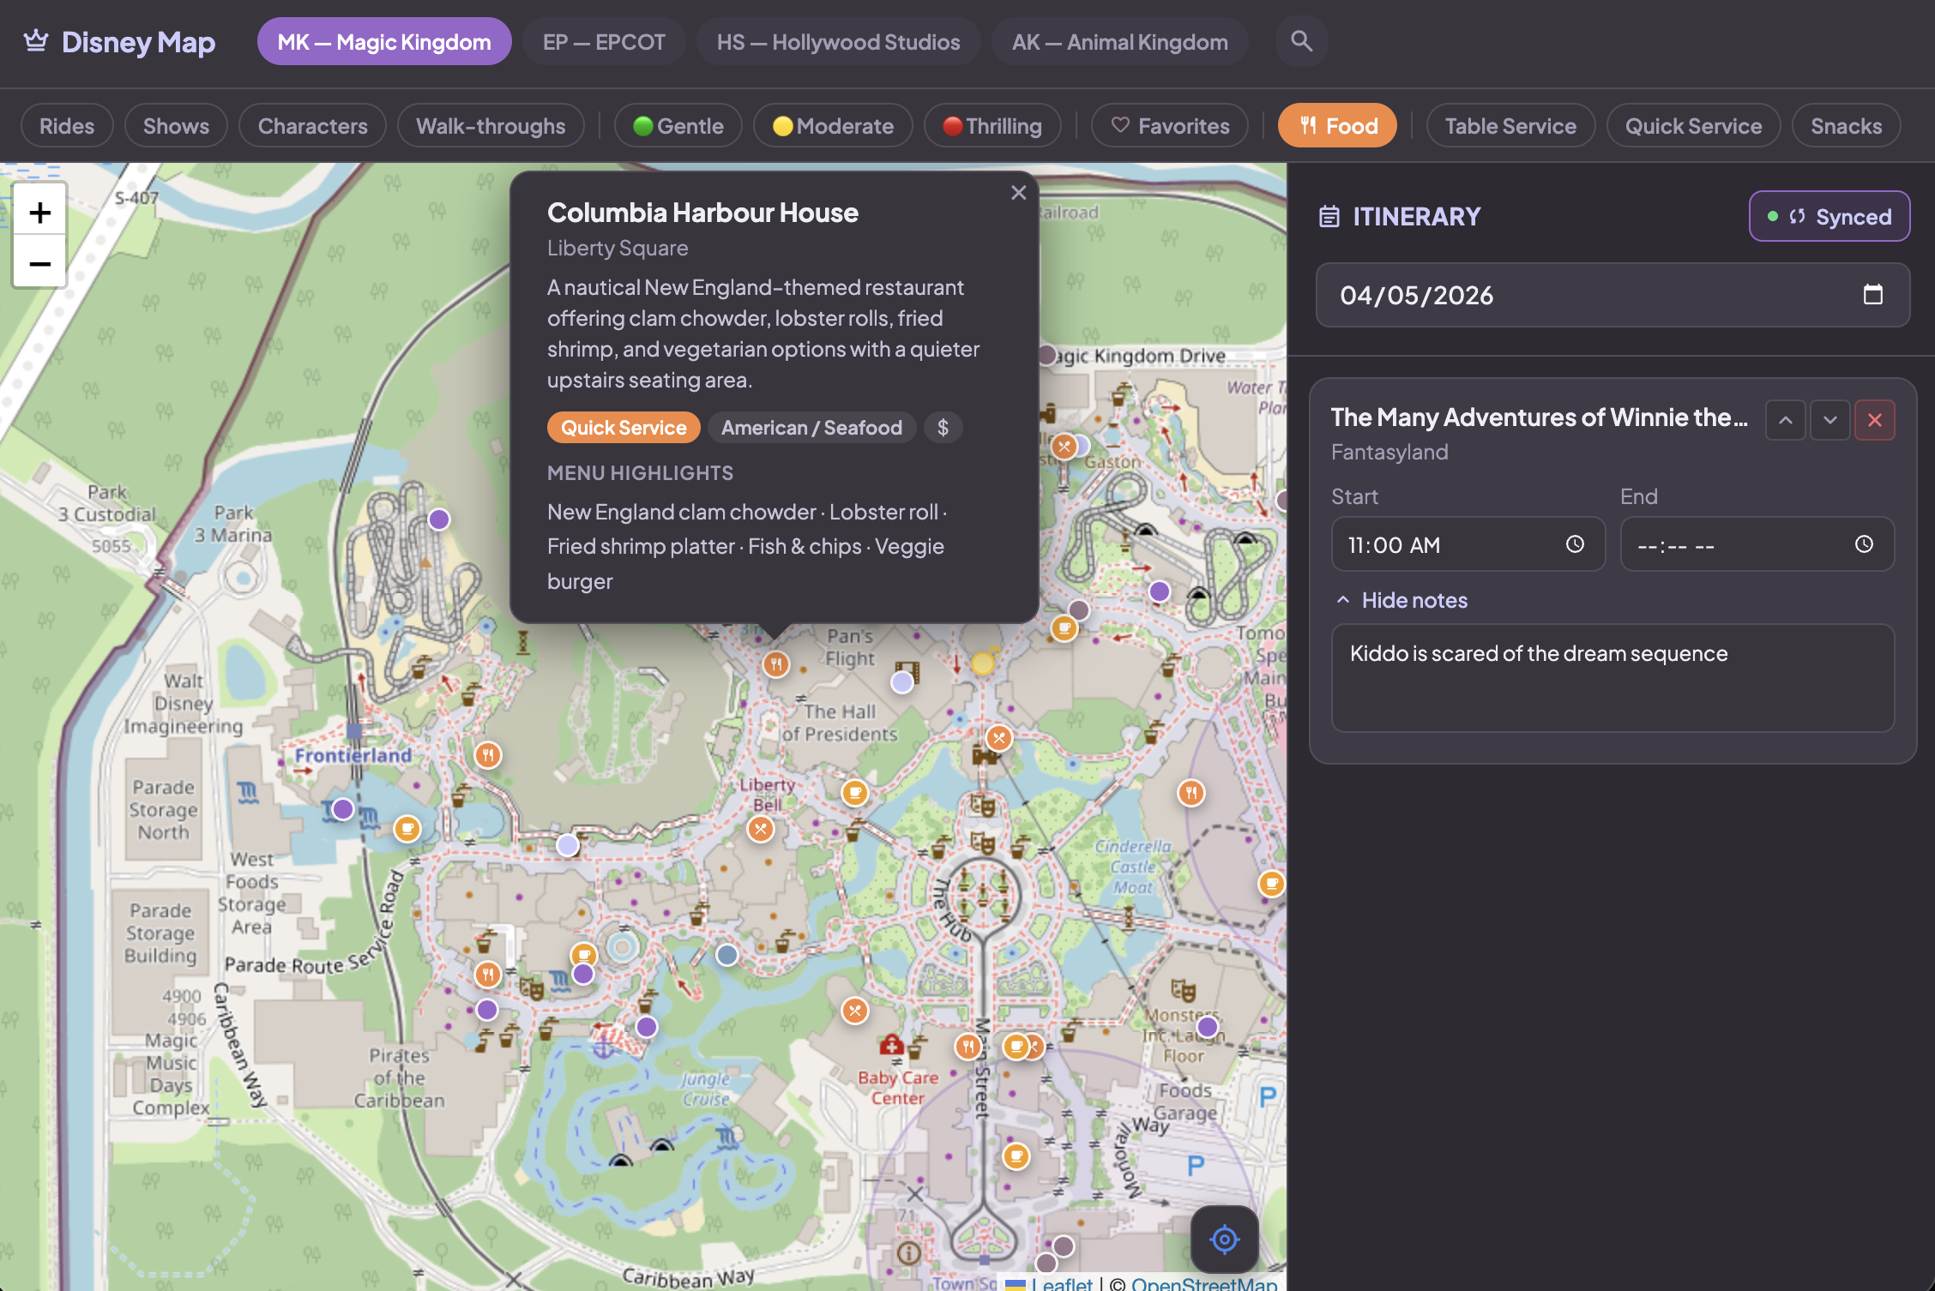Viewport: 1935px width, 1291px height.
Task: Select the Columbia Harbour House food marker
Action: click(775, 664)
